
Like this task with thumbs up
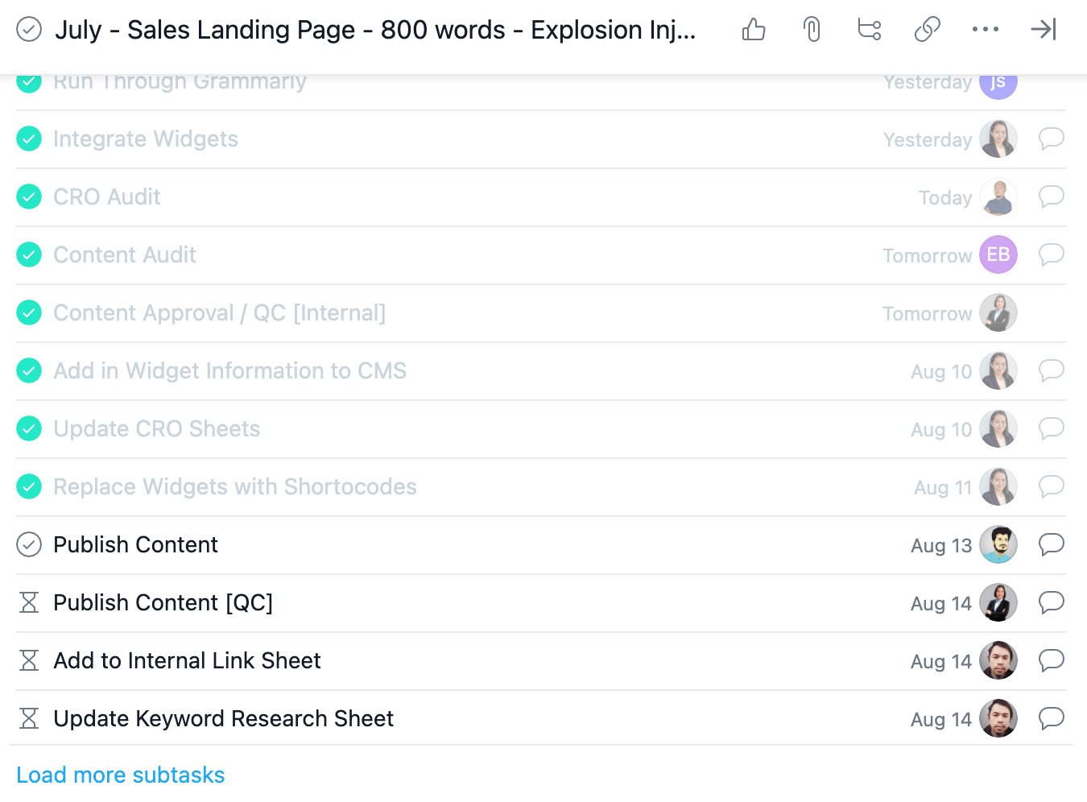[x=754, y=30]
